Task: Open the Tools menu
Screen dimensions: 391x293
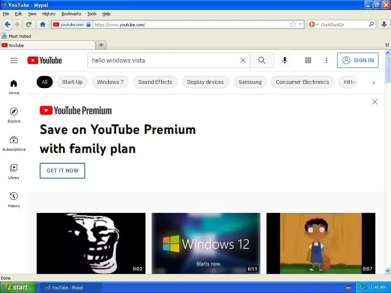Action: tap(92, 14)
